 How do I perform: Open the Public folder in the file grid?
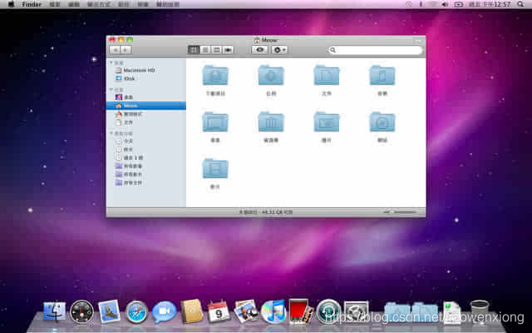[x=271, y=75]
